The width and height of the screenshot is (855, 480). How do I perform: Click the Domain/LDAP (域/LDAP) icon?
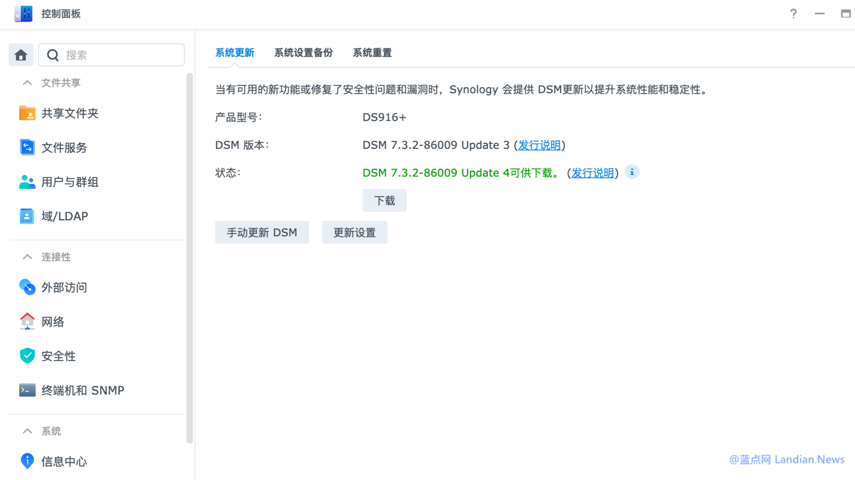[x=27, y=216]
